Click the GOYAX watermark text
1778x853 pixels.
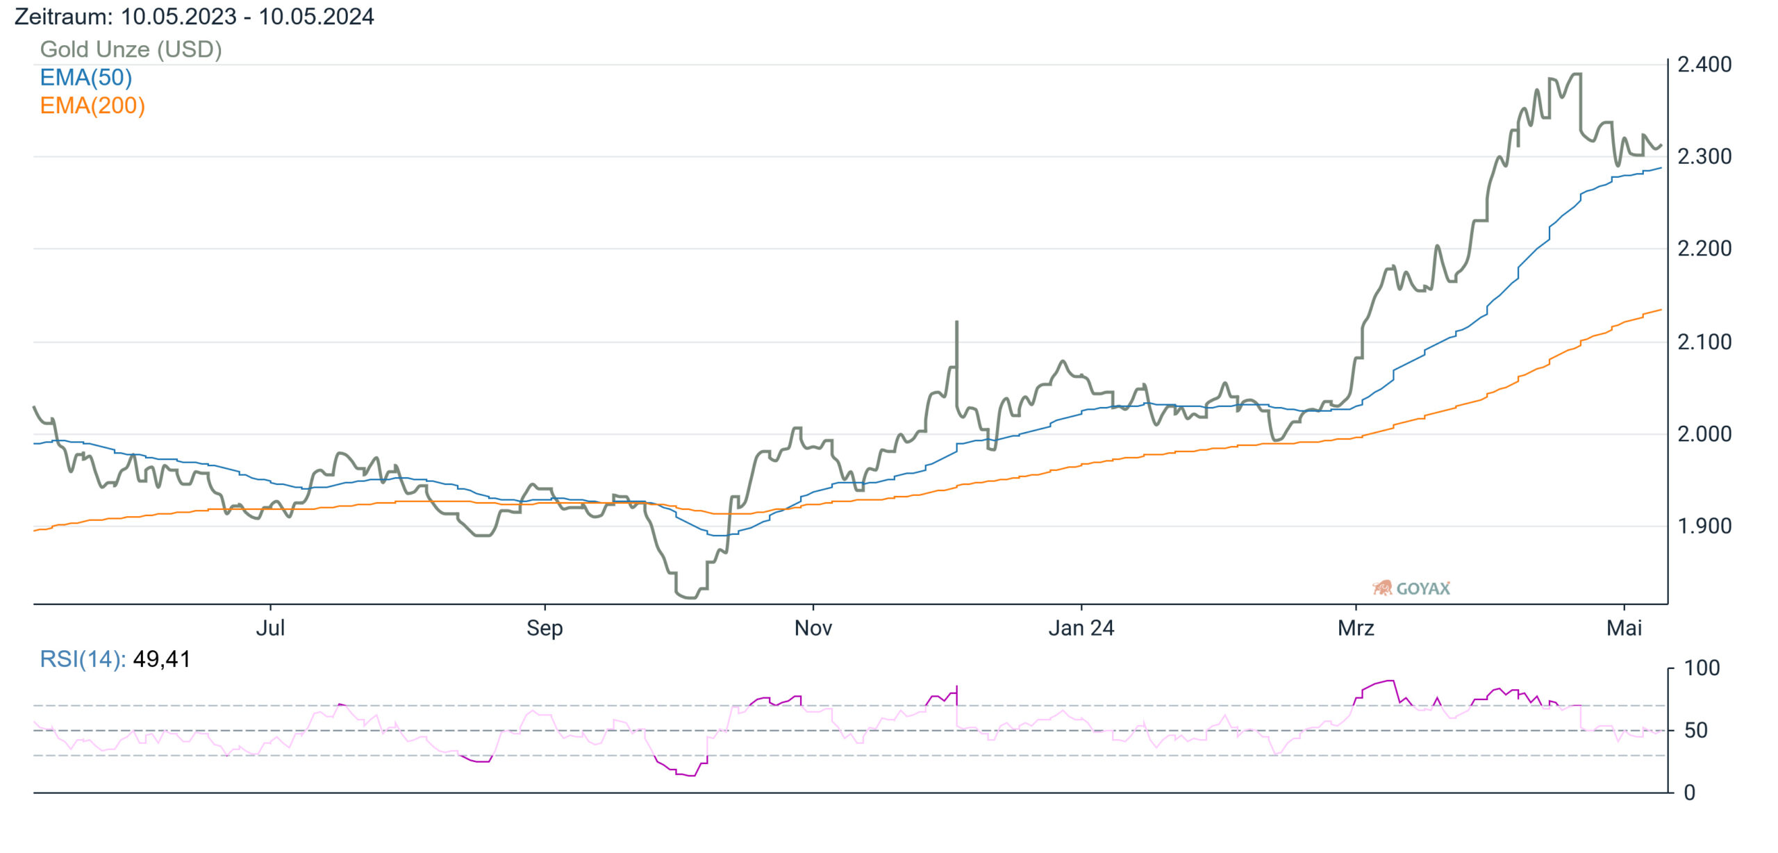1423,588
